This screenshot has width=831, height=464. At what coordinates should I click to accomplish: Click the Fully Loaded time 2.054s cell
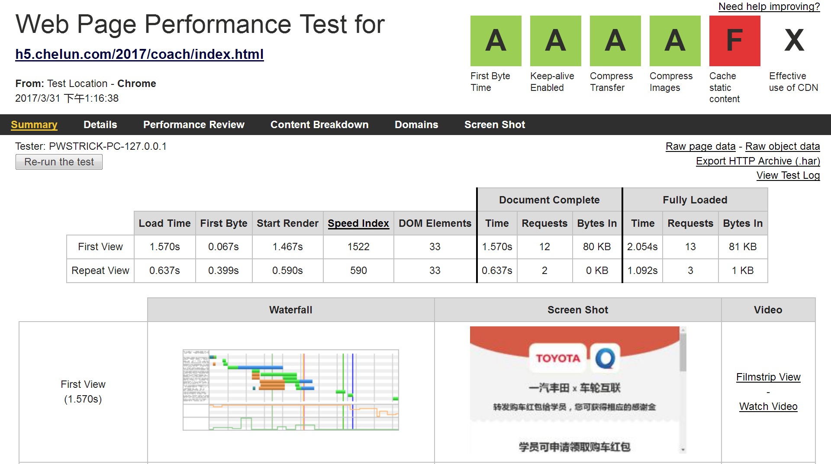642,247
